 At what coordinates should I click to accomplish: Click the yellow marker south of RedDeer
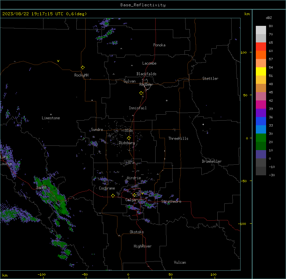click(x=141, y=93)
